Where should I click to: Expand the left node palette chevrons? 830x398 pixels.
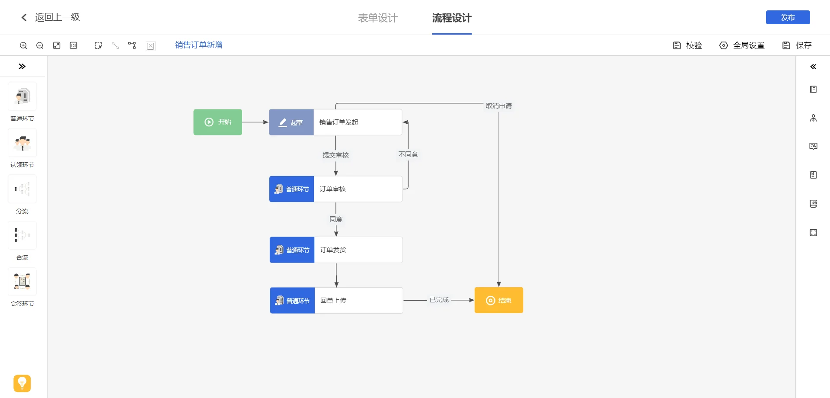(22, 66)
